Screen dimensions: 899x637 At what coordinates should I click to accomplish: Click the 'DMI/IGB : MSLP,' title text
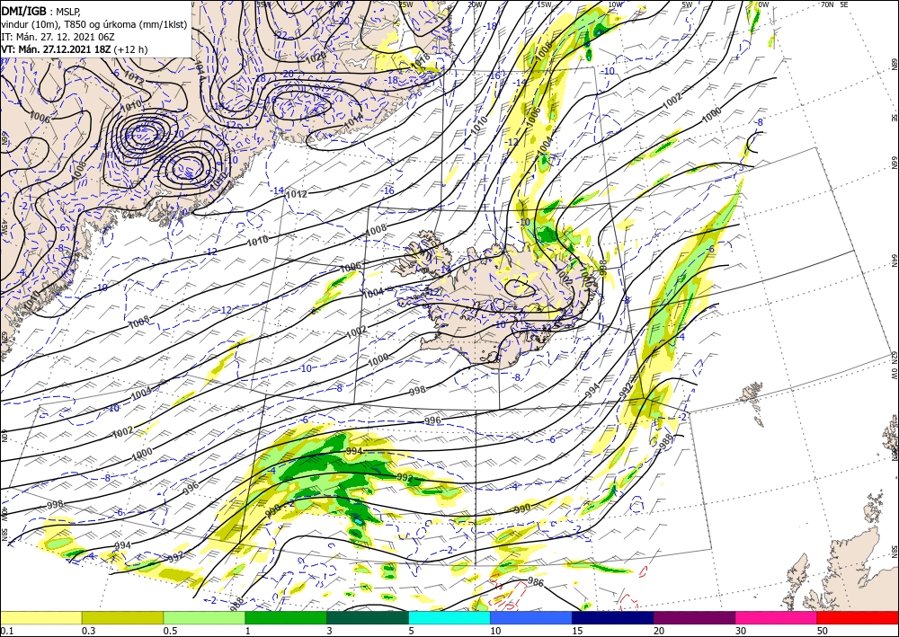click(41, 11)
